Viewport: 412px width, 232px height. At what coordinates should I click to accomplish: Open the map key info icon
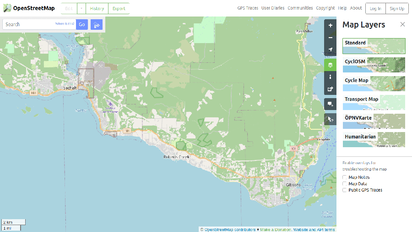(x=330, y=77)
